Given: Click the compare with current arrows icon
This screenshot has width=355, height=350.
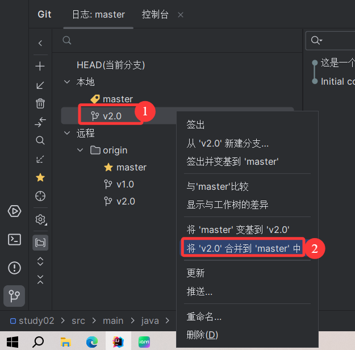Looking at the screenshot, I should pyautogui.click(x=40, y=122).
